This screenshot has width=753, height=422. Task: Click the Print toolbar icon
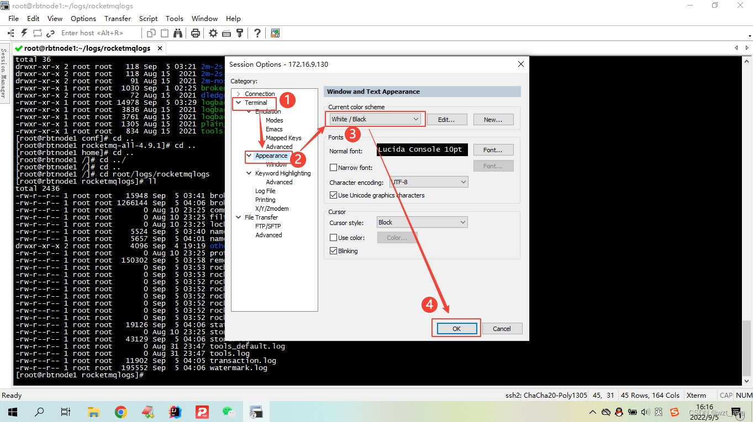(x=196, y=33)
